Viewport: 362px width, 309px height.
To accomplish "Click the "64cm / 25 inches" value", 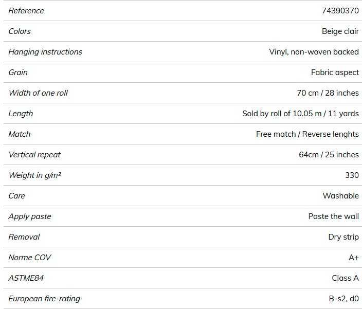I will [x=329, y=155].
